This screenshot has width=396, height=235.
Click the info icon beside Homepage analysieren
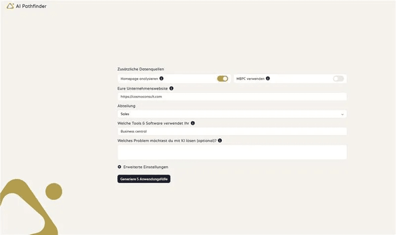pyautogui.click(x=161, y=78)
